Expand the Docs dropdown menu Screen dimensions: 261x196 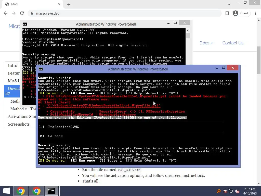206,43
